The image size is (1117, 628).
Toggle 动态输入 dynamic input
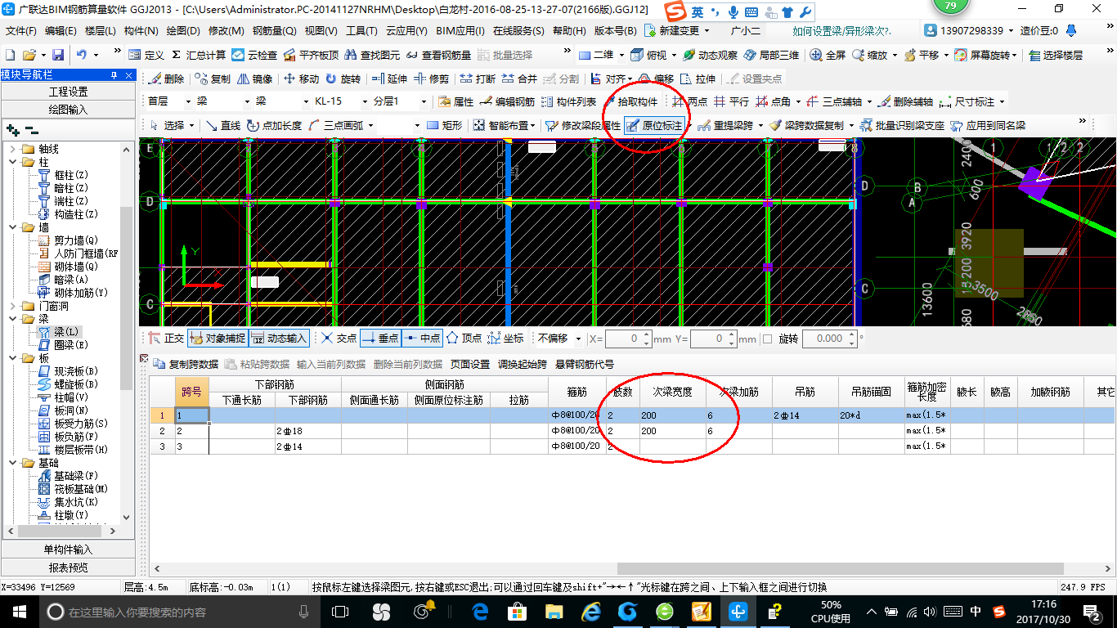click(279, 338)
